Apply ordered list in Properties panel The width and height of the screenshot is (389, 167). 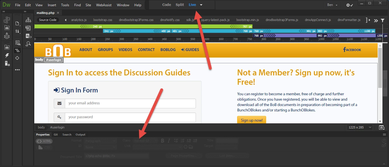(x=182, y=141)
